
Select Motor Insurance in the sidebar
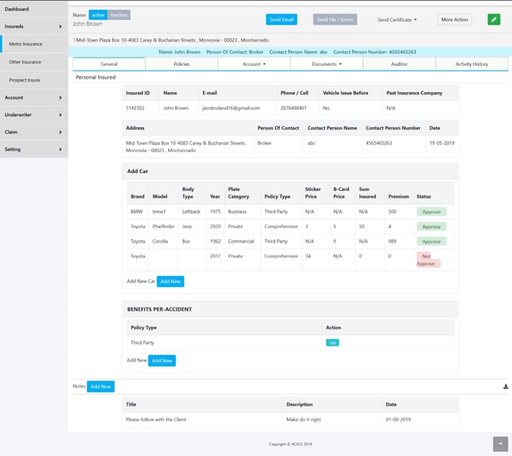(34, 44)
